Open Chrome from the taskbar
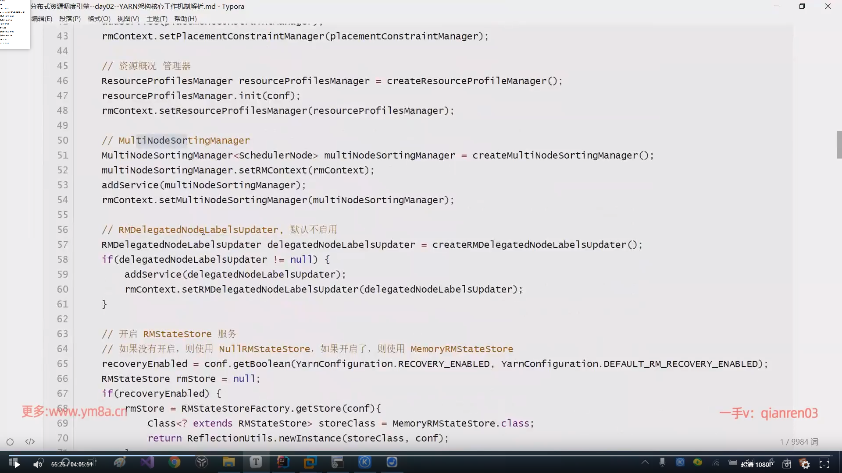 point(175,462)
